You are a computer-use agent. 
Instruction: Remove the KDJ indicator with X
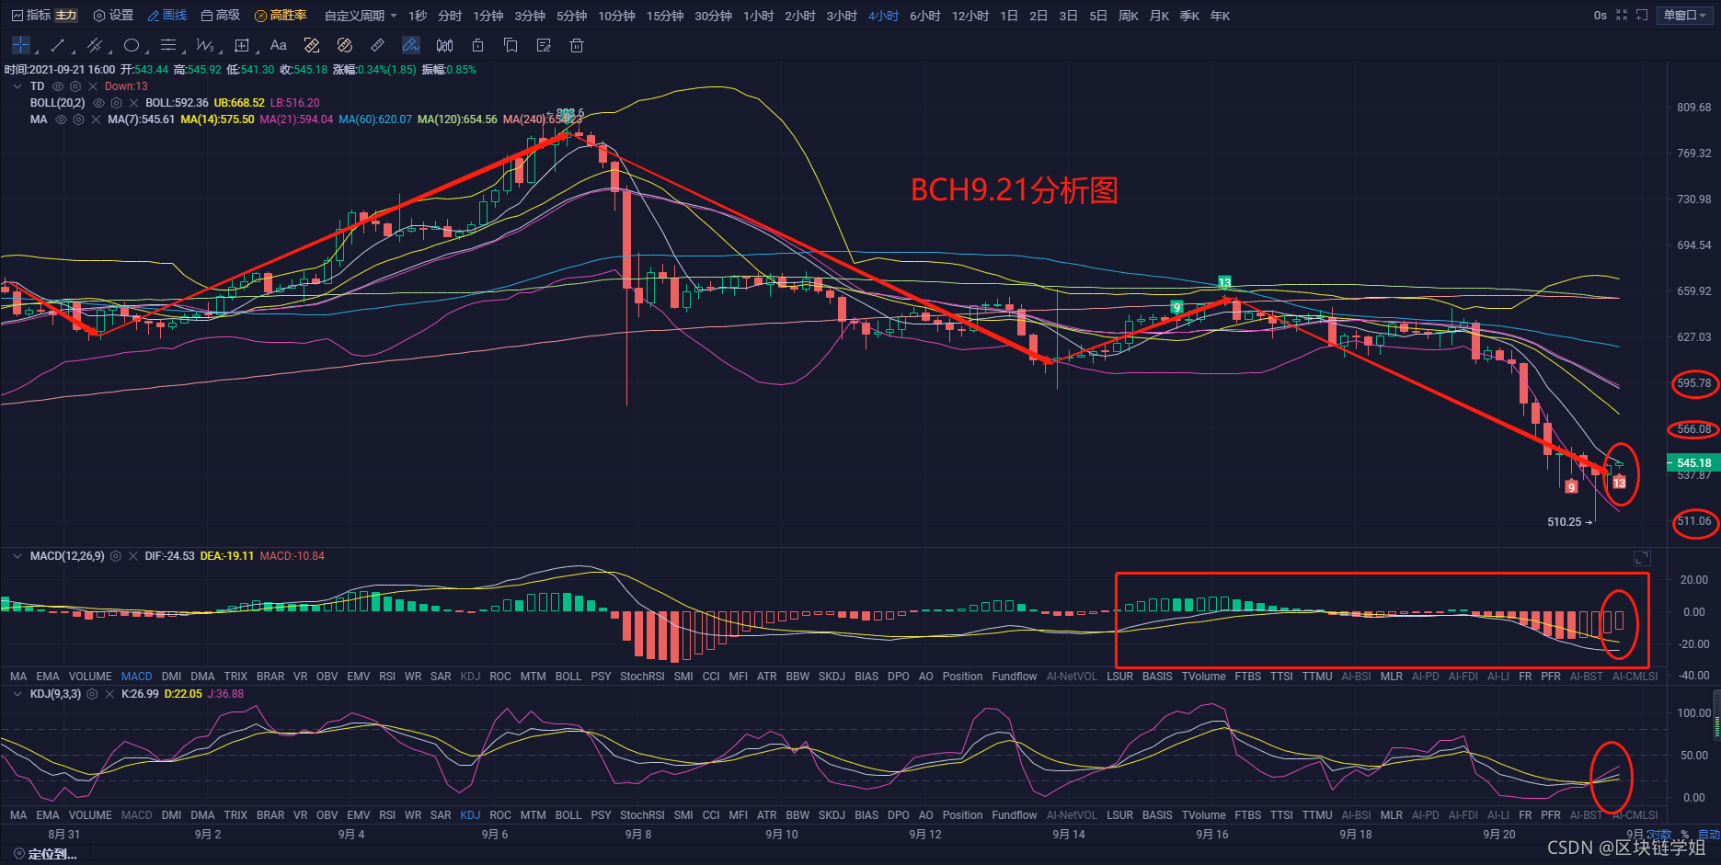[x=109, y=694]
